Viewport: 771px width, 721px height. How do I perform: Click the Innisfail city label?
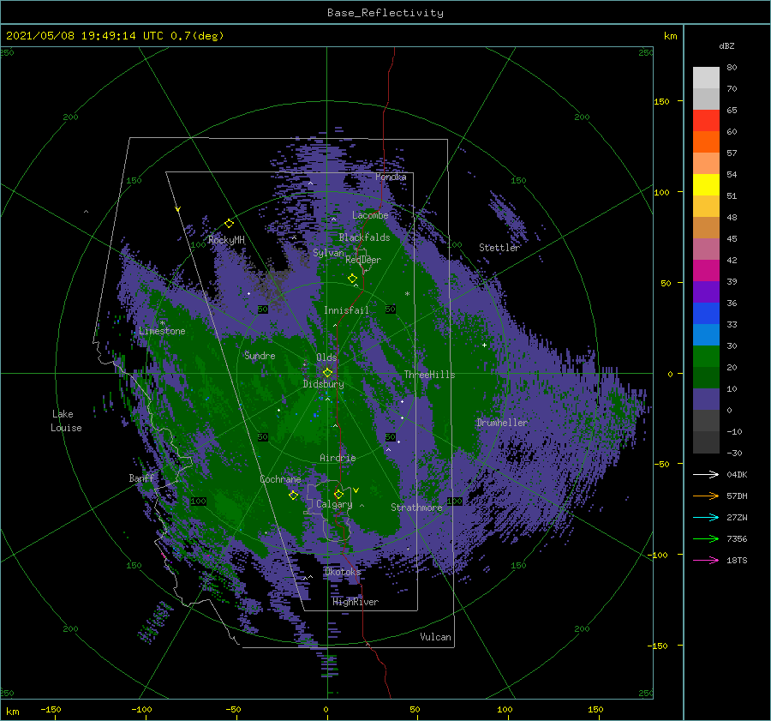[x=346, y=310]
